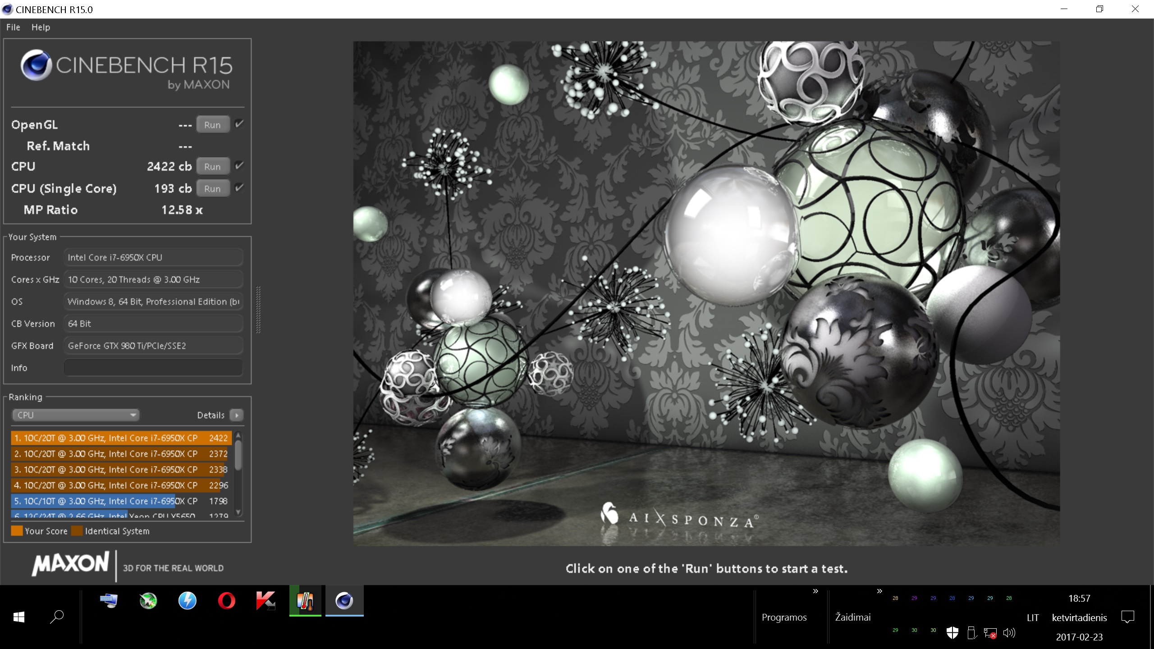
Task: Switch the LIT input language indicator
Action: (1033, 617)
